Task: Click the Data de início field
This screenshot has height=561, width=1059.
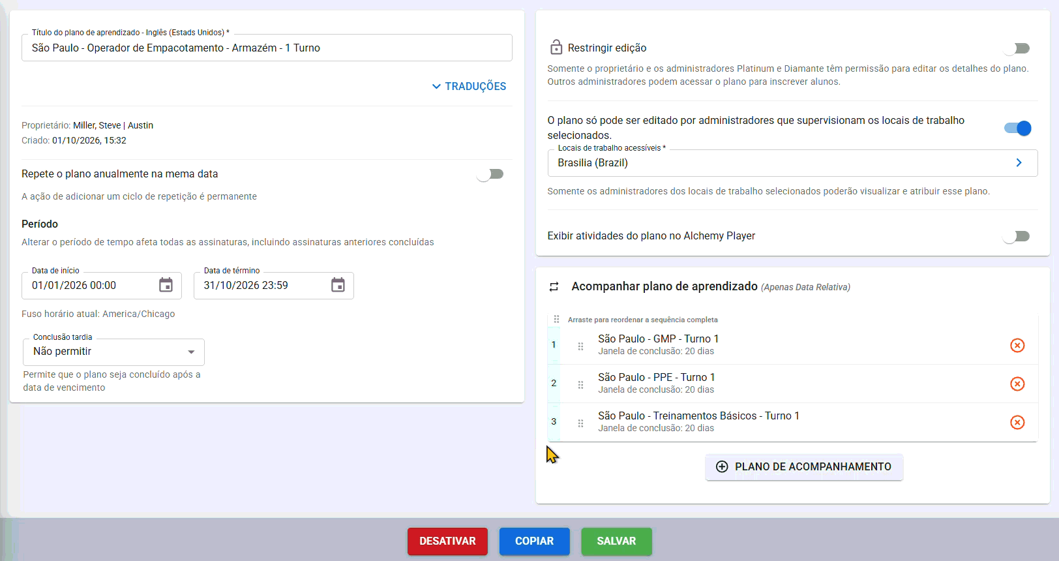Action: (x=102, y=286)
